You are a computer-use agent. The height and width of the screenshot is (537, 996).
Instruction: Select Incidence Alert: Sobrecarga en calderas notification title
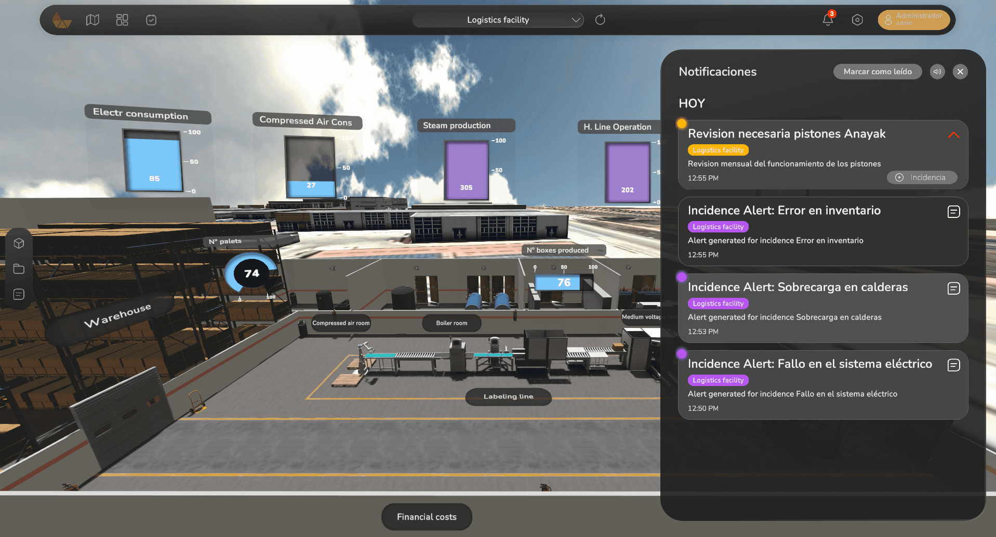[x=798, y=287]
